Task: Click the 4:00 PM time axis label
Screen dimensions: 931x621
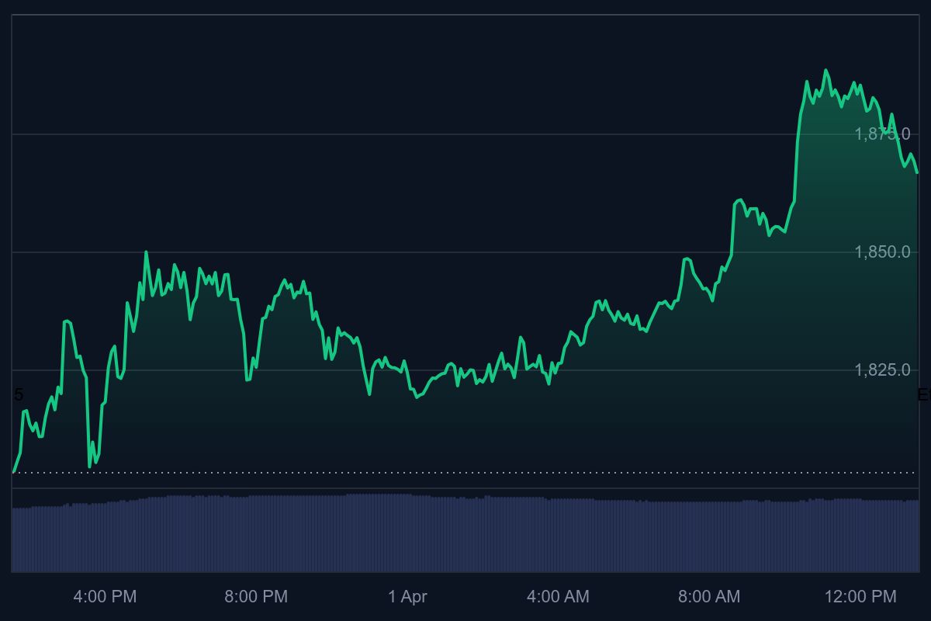Action: [x=105, y=597]
